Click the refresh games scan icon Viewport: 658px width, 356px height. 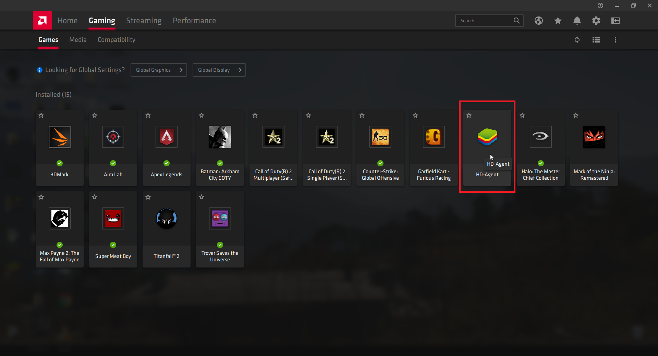point(577,40)
